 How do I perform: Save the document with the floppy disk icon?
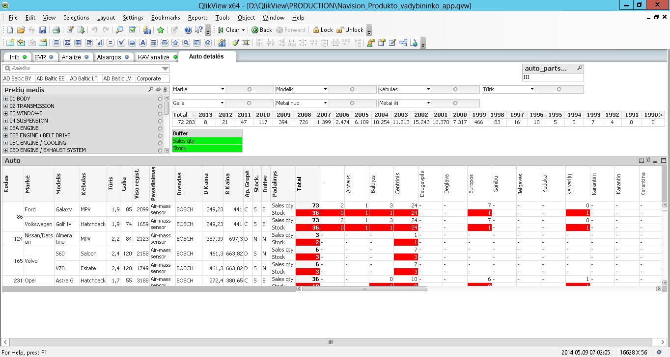click(43, 30)
